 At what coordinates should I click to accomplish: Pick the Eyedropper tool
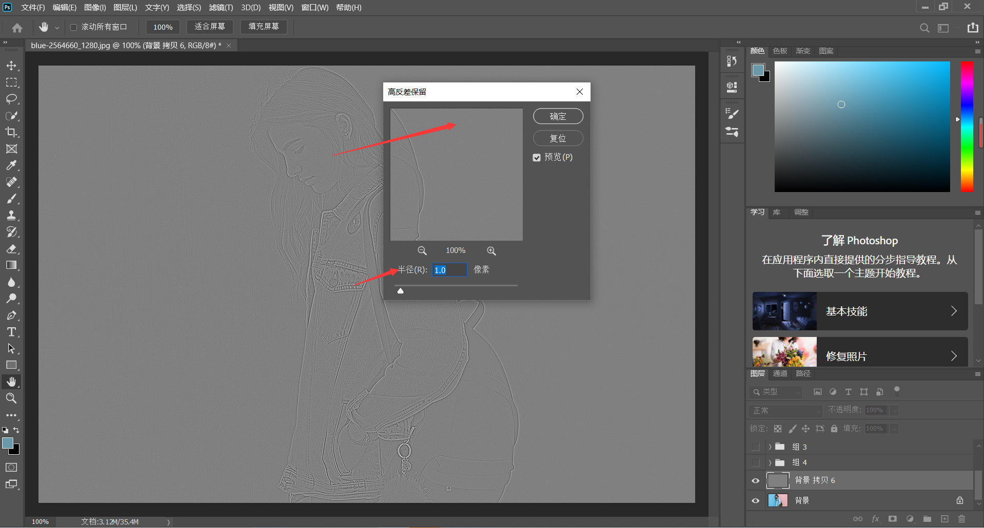[x=11, y=165]
